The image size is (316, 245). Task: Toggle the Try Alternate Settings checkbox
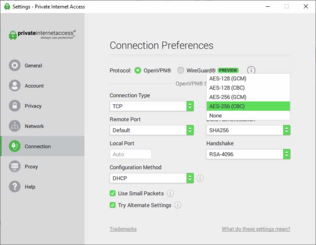point(113,205)
